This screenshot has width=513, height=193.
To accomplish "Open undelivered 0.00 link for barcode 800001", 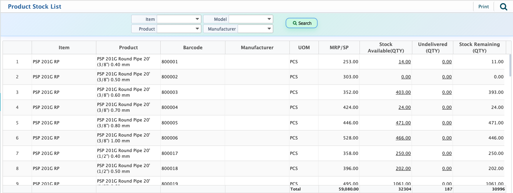I will pos(447,62).
